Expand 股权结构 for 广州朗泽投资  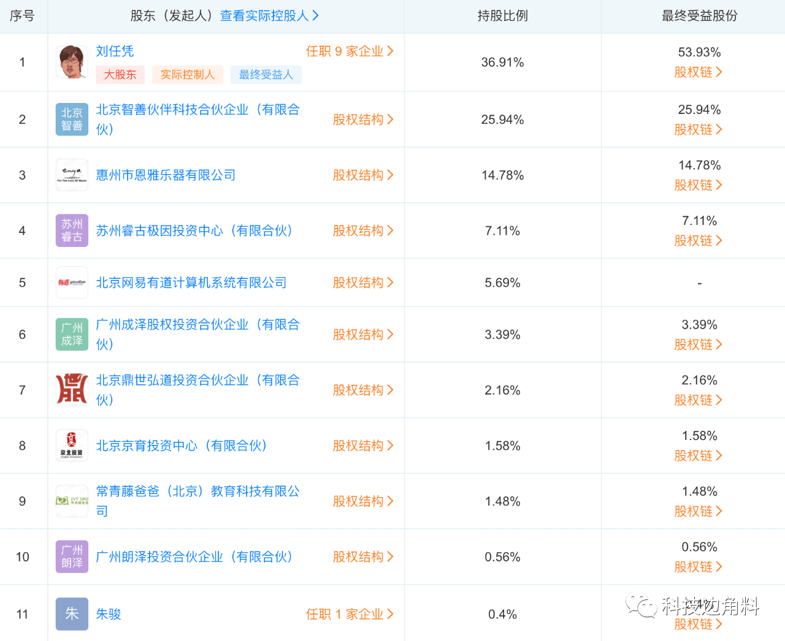[x=363, y=556]
